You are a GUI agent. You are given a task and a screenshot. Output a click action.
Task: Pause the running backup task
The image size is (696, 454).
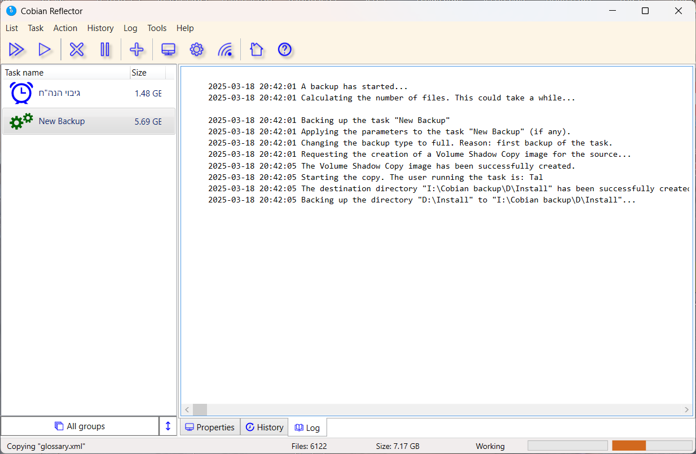105,50
